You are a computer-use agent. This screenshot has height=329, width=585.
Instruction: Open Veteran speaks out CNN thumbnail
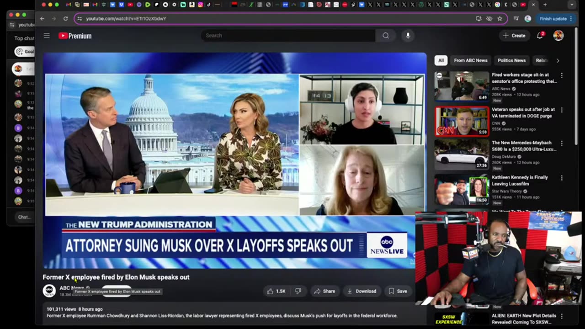click(x=462, y=121)
